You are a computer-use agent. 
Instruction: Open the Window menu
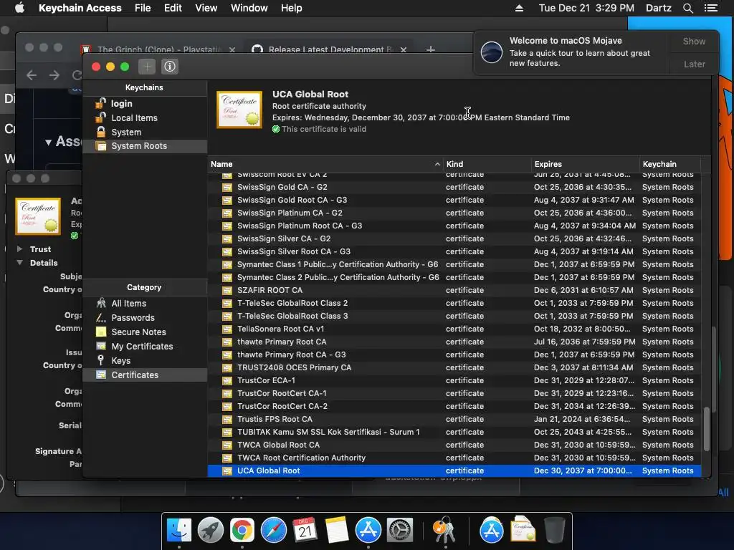(249, 8)
